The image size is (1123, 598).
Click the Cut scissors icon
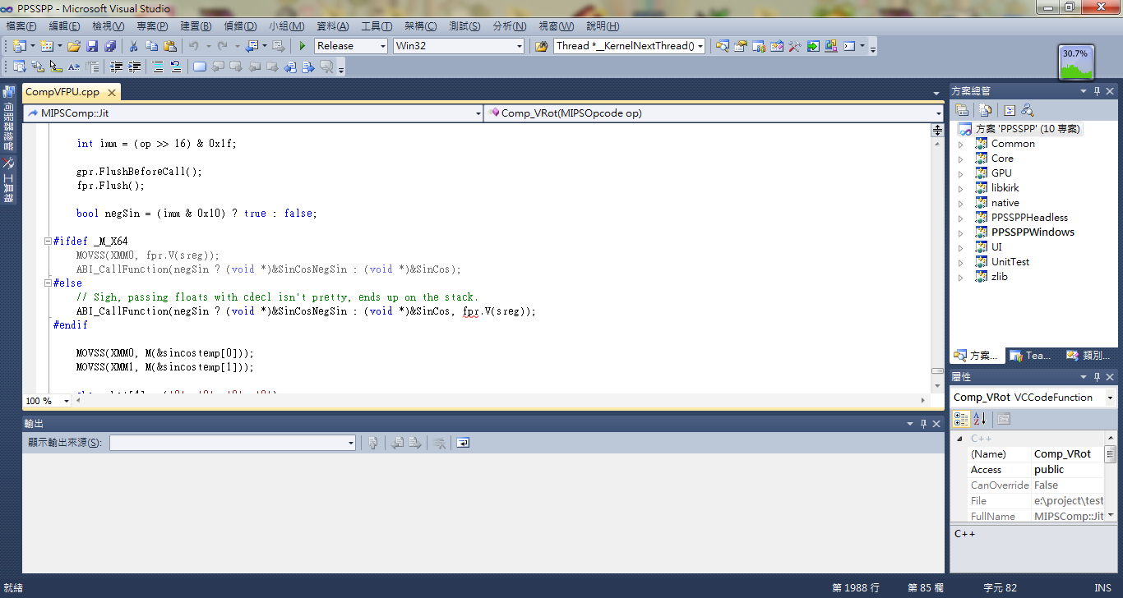click(133, 46)
